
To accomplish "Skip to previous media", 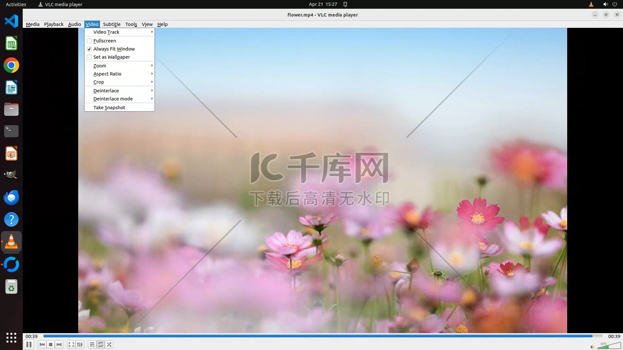I will tap(42, 344).
